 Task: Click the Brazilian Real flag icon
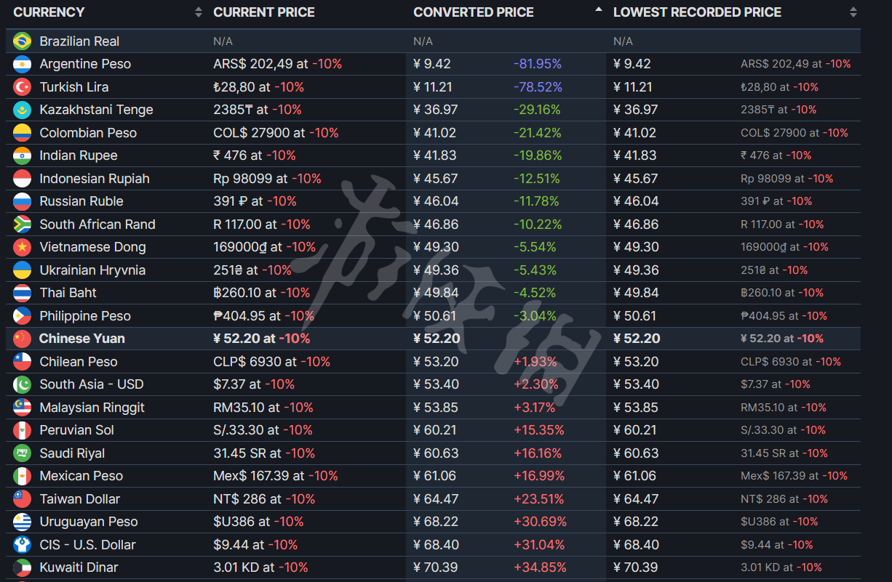click(x=22, y=41)
